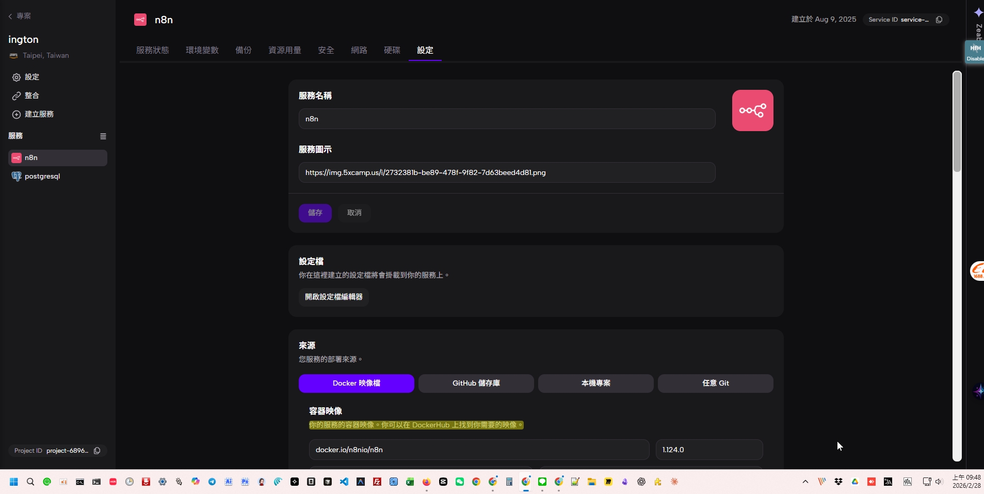984x494 pixels.
Task: Click the docker.io/n8nio/n8n image field
Action: [479, 450]
